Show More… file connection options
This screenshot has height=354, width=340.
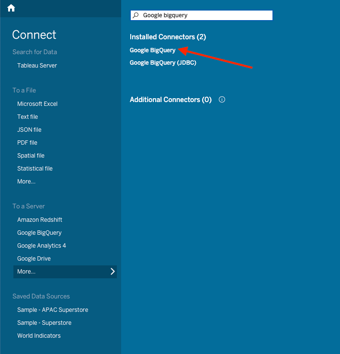pyautogui.click(x=26, y=182)
